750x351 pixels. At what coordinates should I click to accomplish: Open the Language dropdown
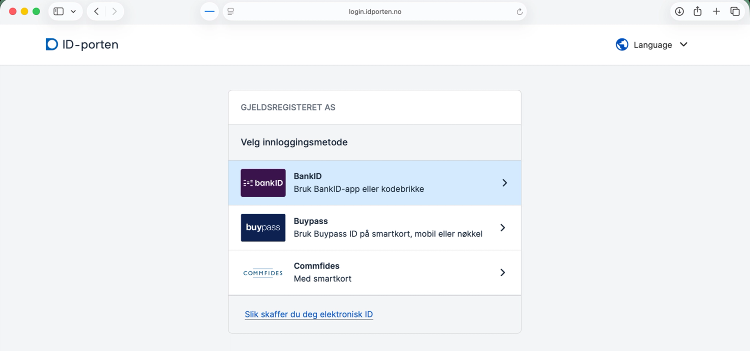click(x=652, y=44)
